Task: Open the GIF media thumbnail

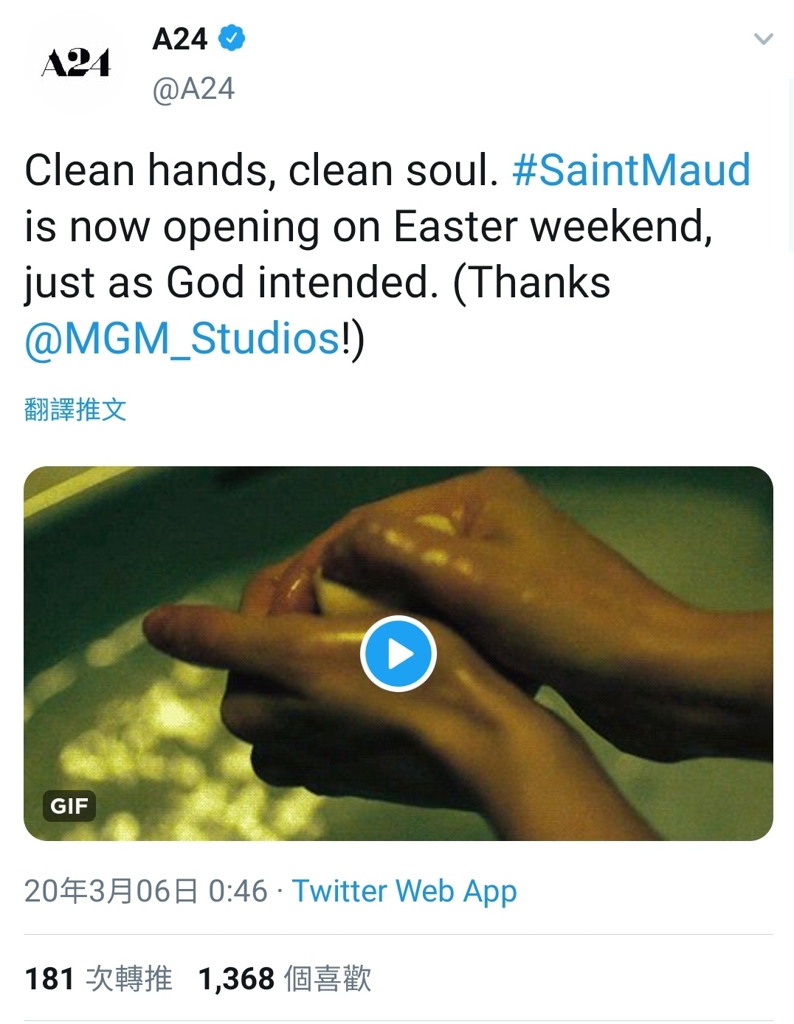Action: (398, 653)
